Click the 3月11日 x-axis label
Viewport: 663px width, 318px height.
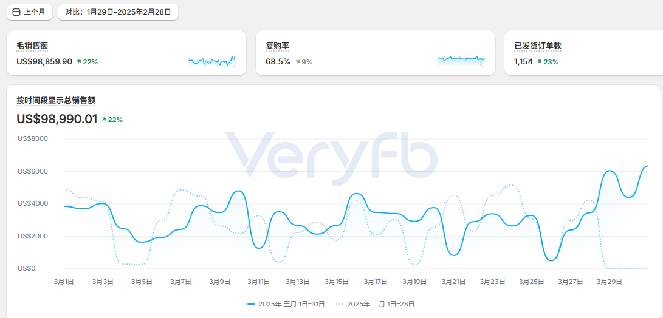click(259, 281)
